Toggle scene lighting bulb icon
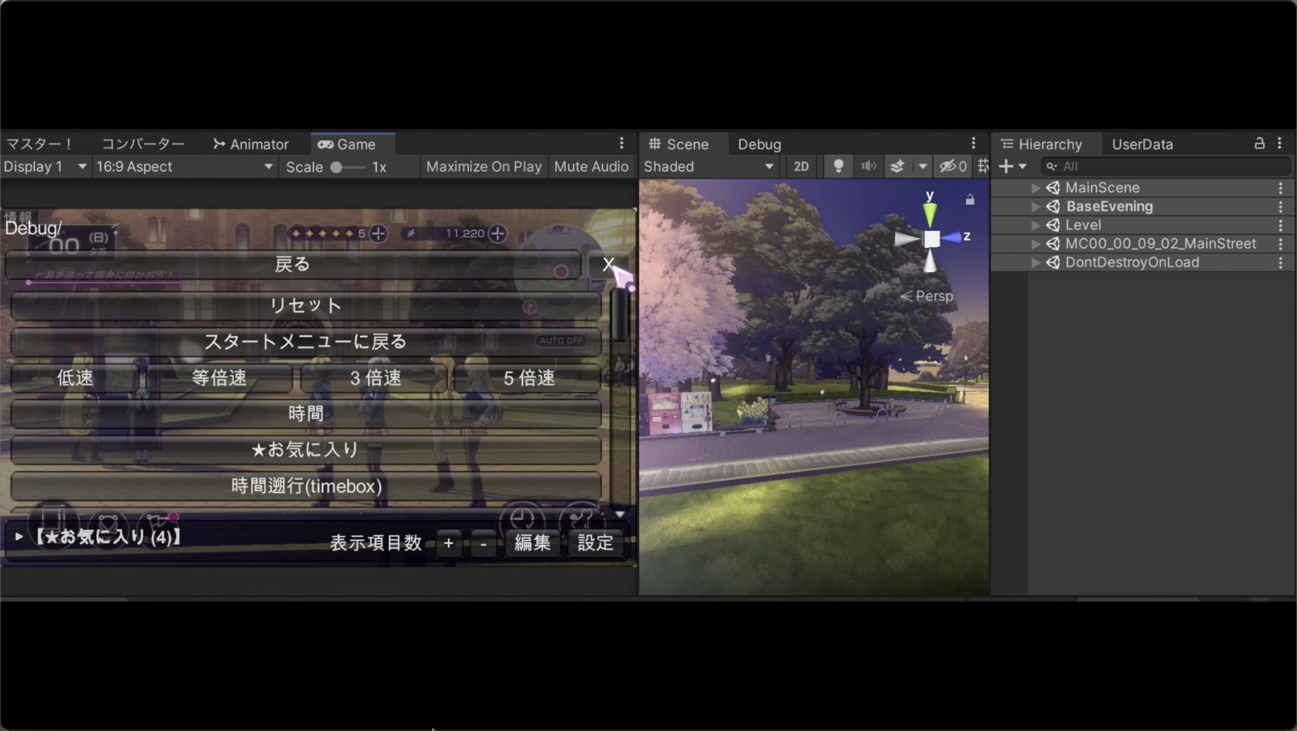The image size is (1297, 731). pos(838,166)
